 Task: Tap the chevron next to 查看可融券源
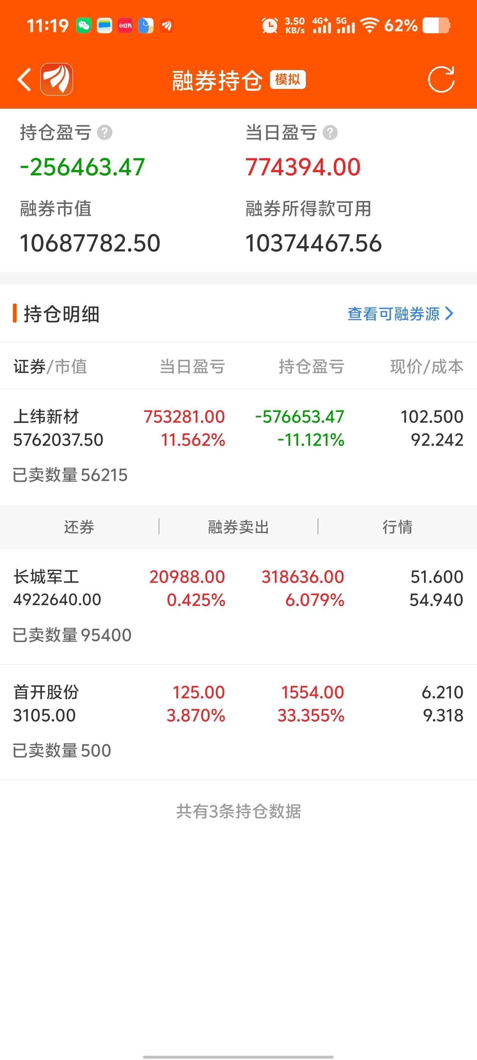(449, 314)
